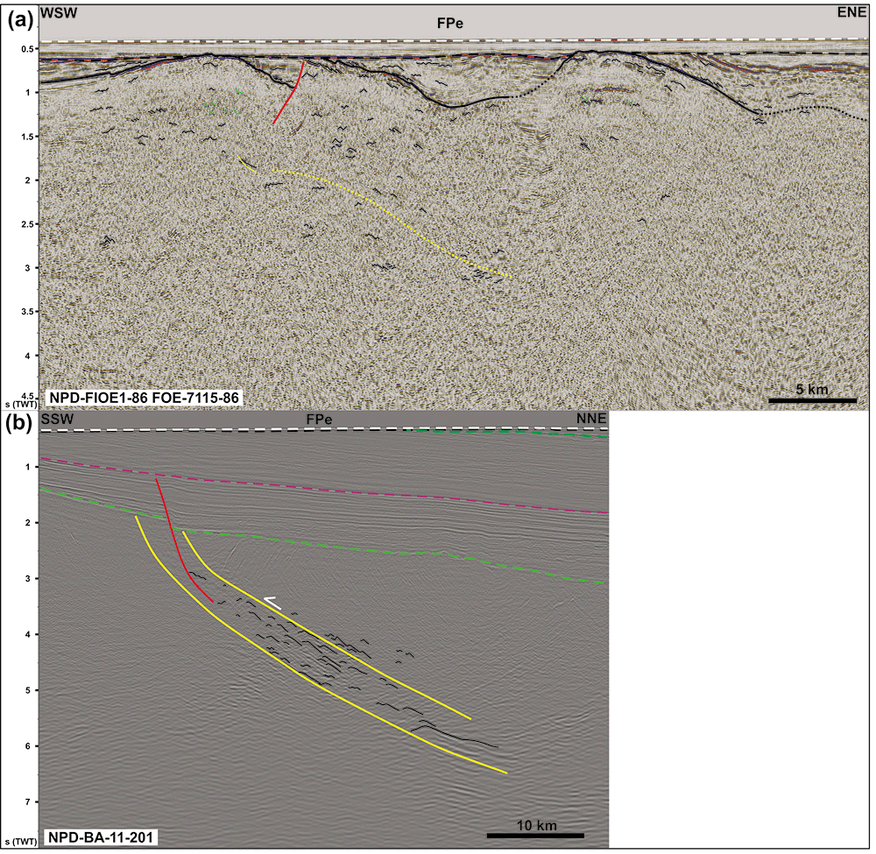
Task: Click the FPe label in panel b
Action: click(x=319, y=419)
